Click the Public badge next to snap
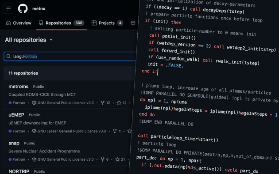 point(30,143)
